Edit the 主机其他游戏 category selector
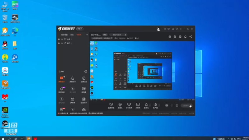Viewport: 249px width, 140px height. click(x=102, y=38)
